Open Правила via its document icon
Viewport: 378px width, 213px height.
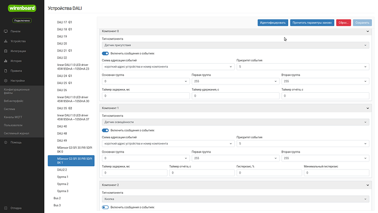6,71
